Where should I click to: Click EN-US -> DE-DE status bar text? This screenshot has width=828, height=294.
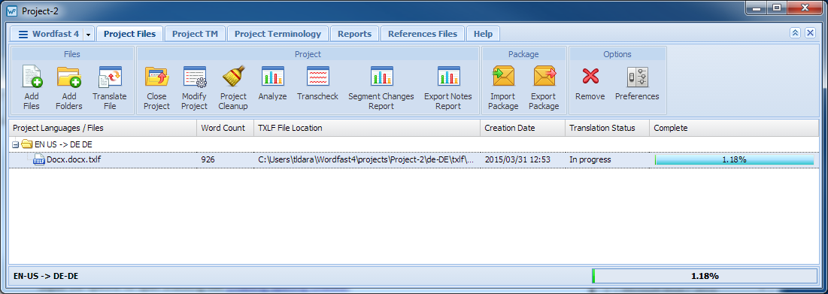(x=46, y=275)
